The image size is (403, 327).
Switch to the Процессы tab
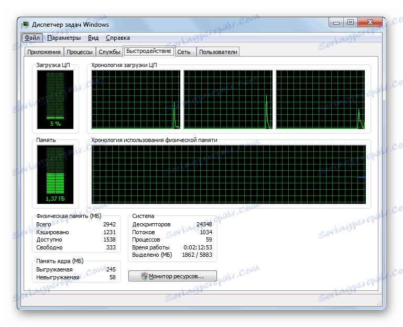[80, 52]
